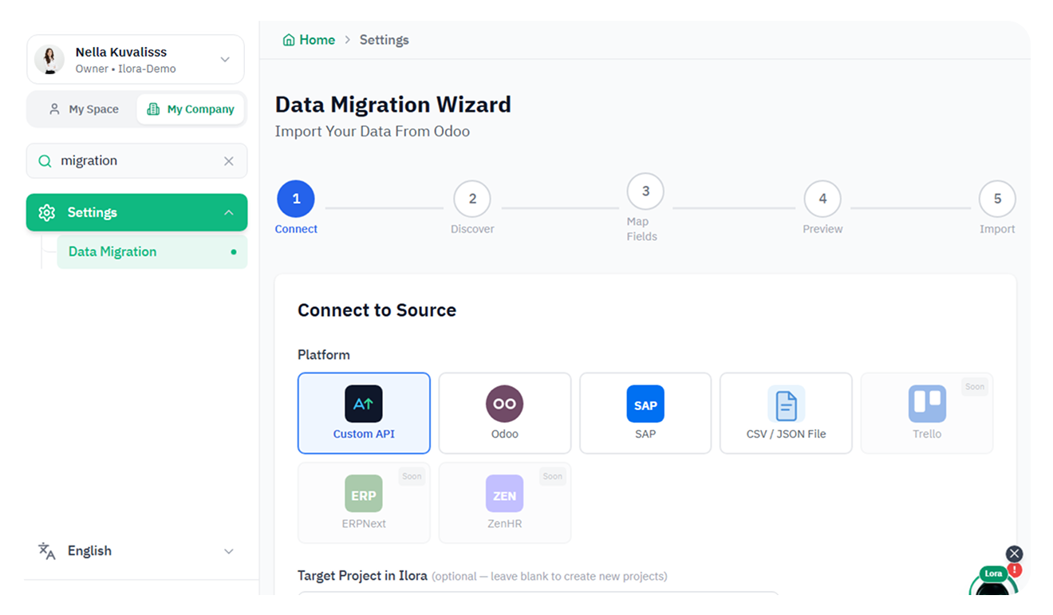Go to step 3 Map Fields

[645, 191]
